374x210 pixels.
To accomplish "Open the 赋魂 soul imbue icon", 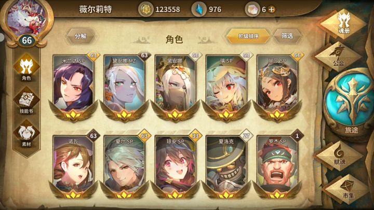I will pos(339,156).
